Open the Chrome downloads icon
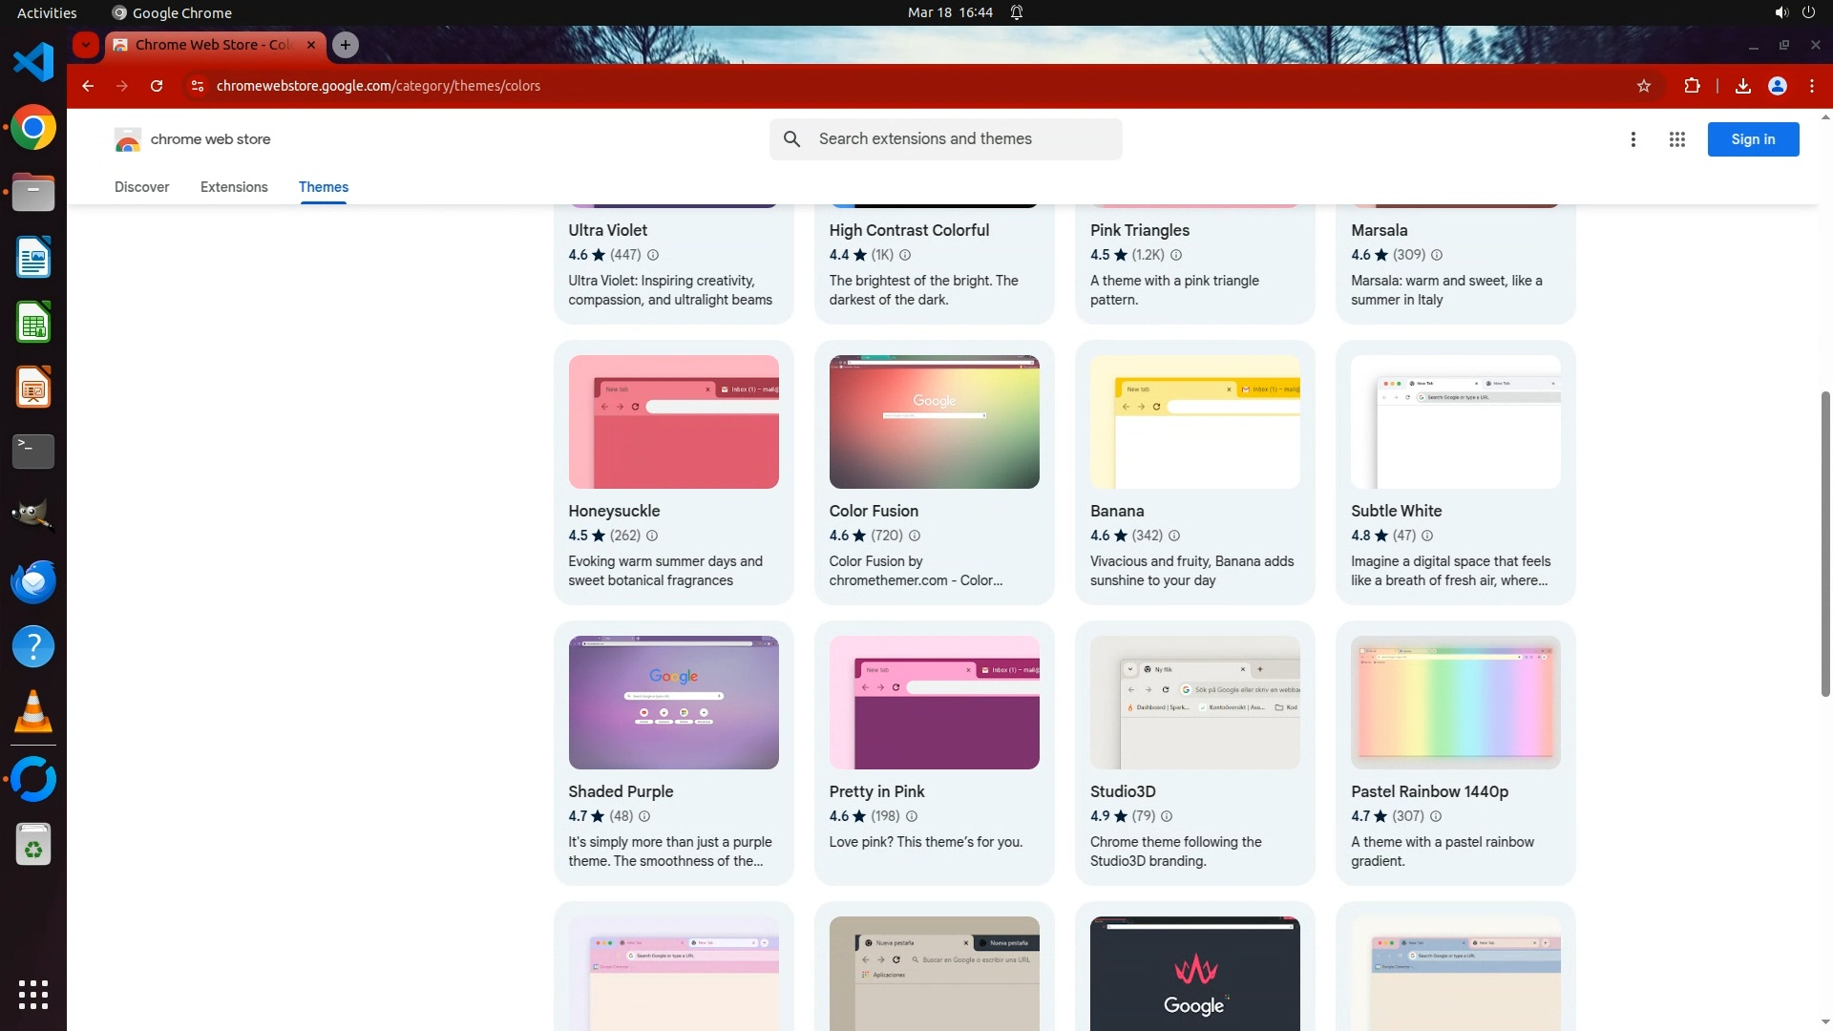 coord(1742,86)
